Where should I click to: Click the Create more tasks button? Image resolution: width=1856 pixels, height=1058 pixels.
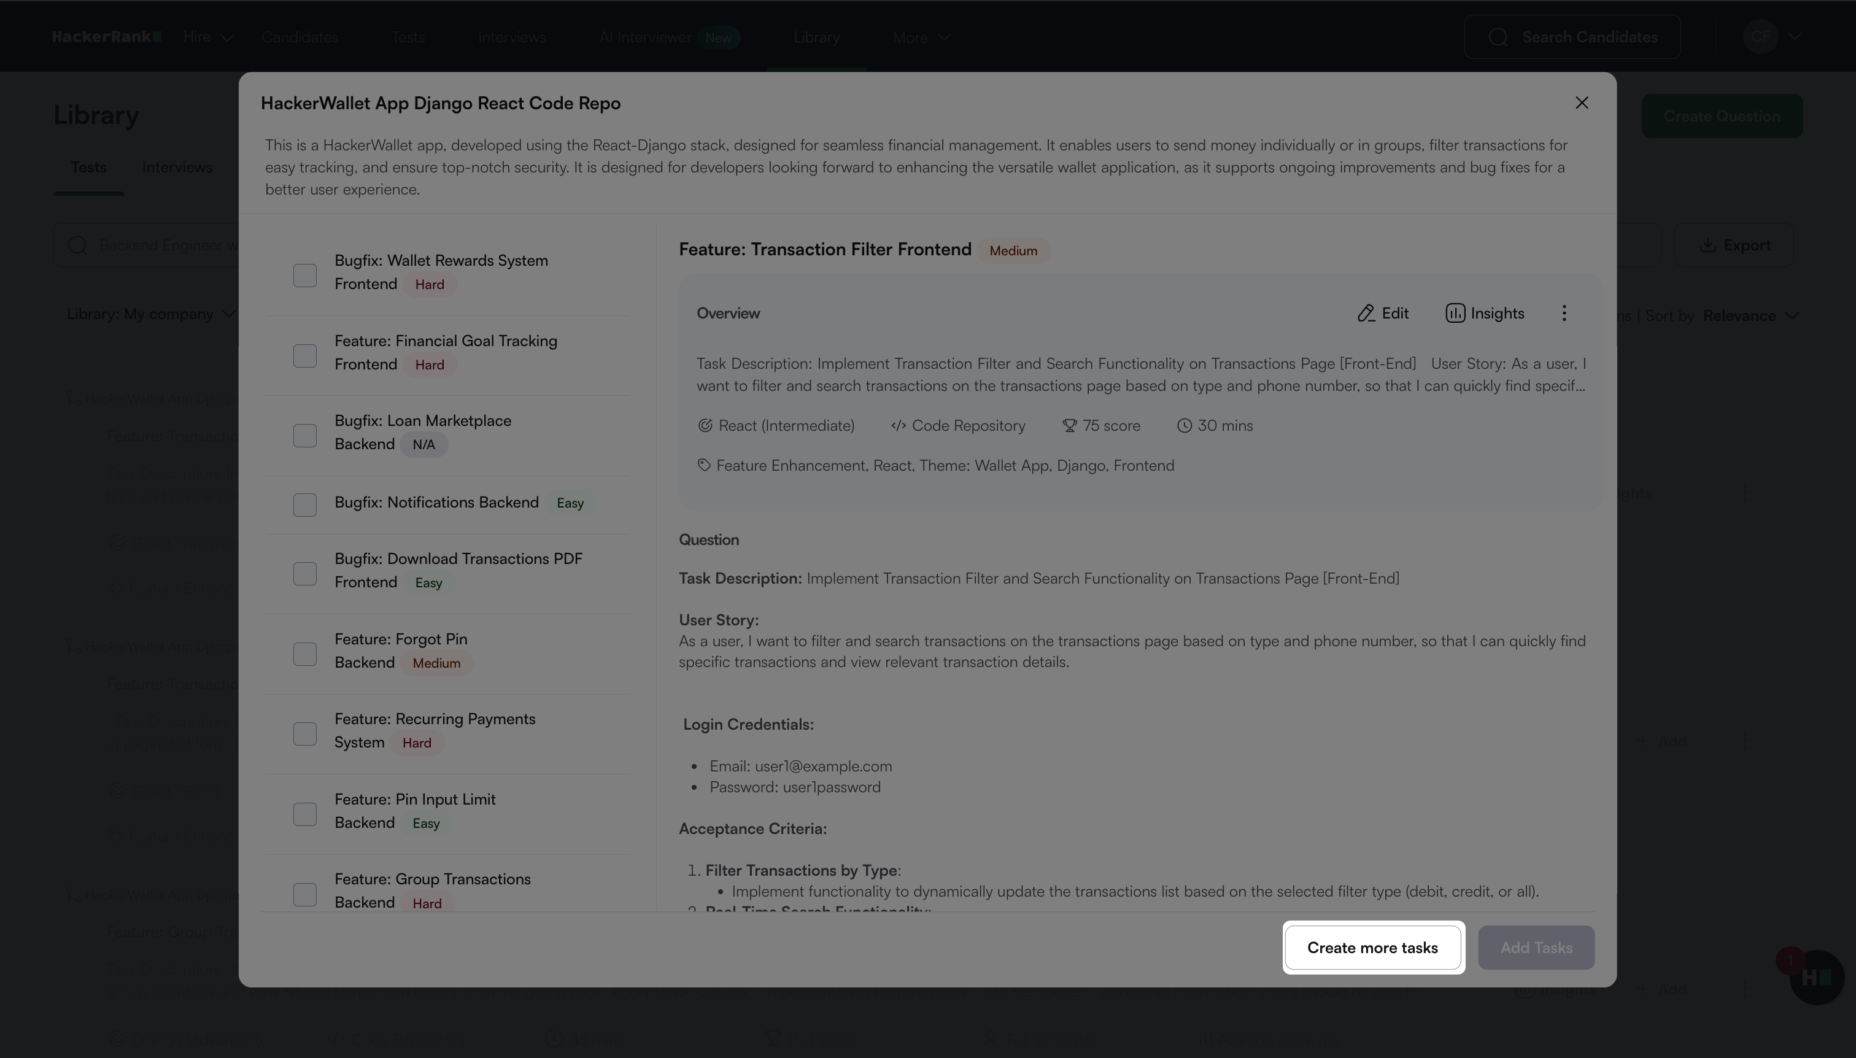coord(1372,948)
